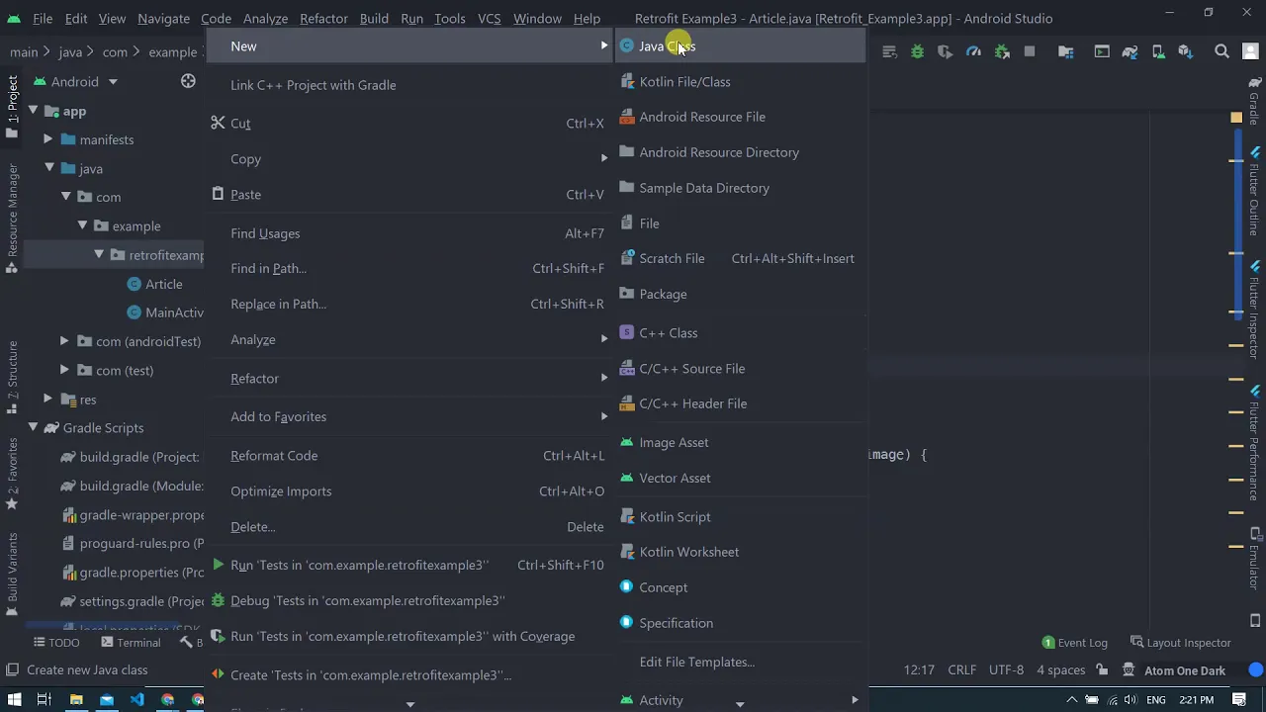Viewport: 1266px width, 712px height.
Task: Select C++ Class option
Action: pyautogui.click(x=740, y=333)
